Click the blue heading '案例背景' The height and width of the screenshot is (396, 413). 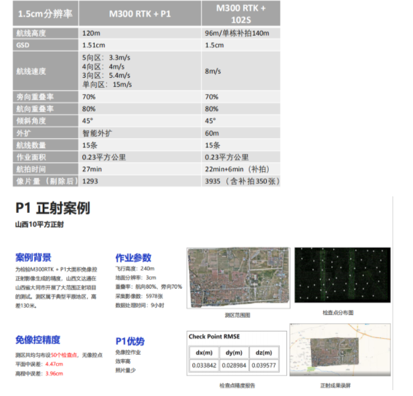tap(34, 258)
